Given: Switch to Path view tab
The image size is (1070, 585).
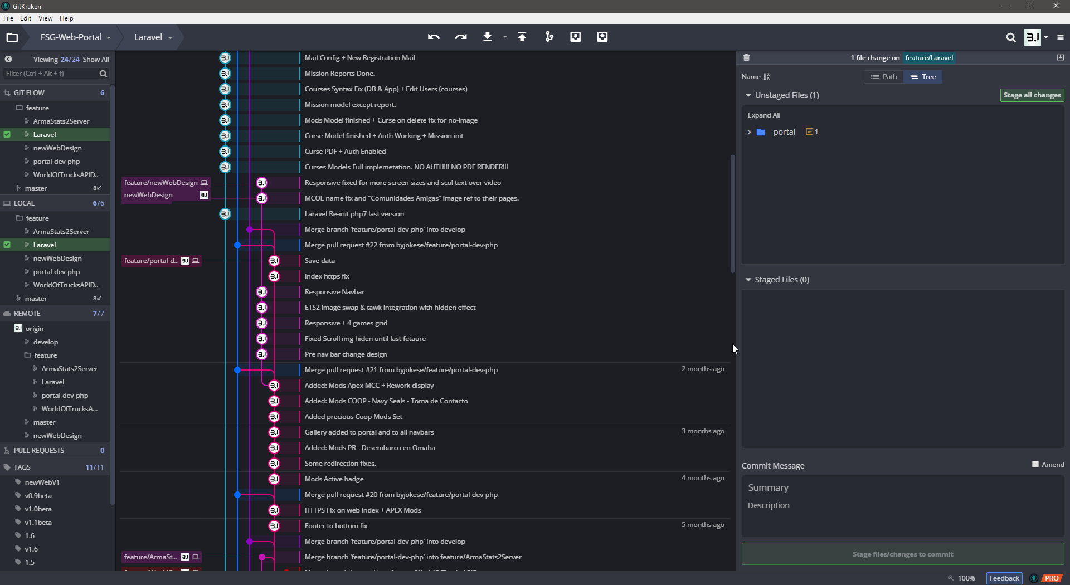Looking at the screenshot, I should click(x=884, y=77).
